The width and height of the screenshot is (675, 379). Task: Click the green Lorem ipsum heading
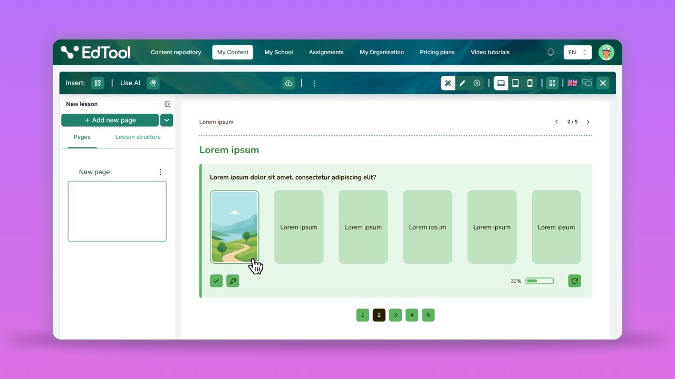coord(229,150)
